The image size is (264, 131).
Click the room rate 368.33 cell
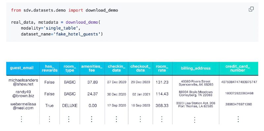pos(162,106)
